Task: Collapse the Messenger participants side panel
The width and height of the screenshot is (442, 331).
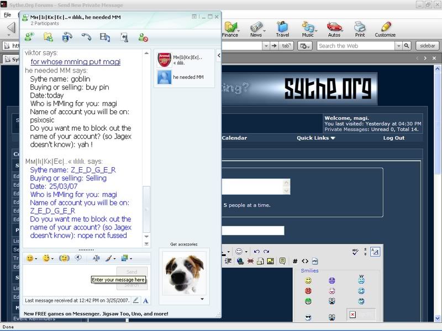Action: click(x=219, y=56)
